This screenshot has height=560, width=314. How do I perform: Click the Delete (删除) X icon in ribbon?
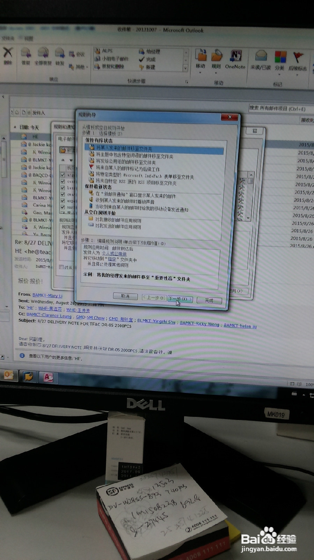(x=8, y=52)
